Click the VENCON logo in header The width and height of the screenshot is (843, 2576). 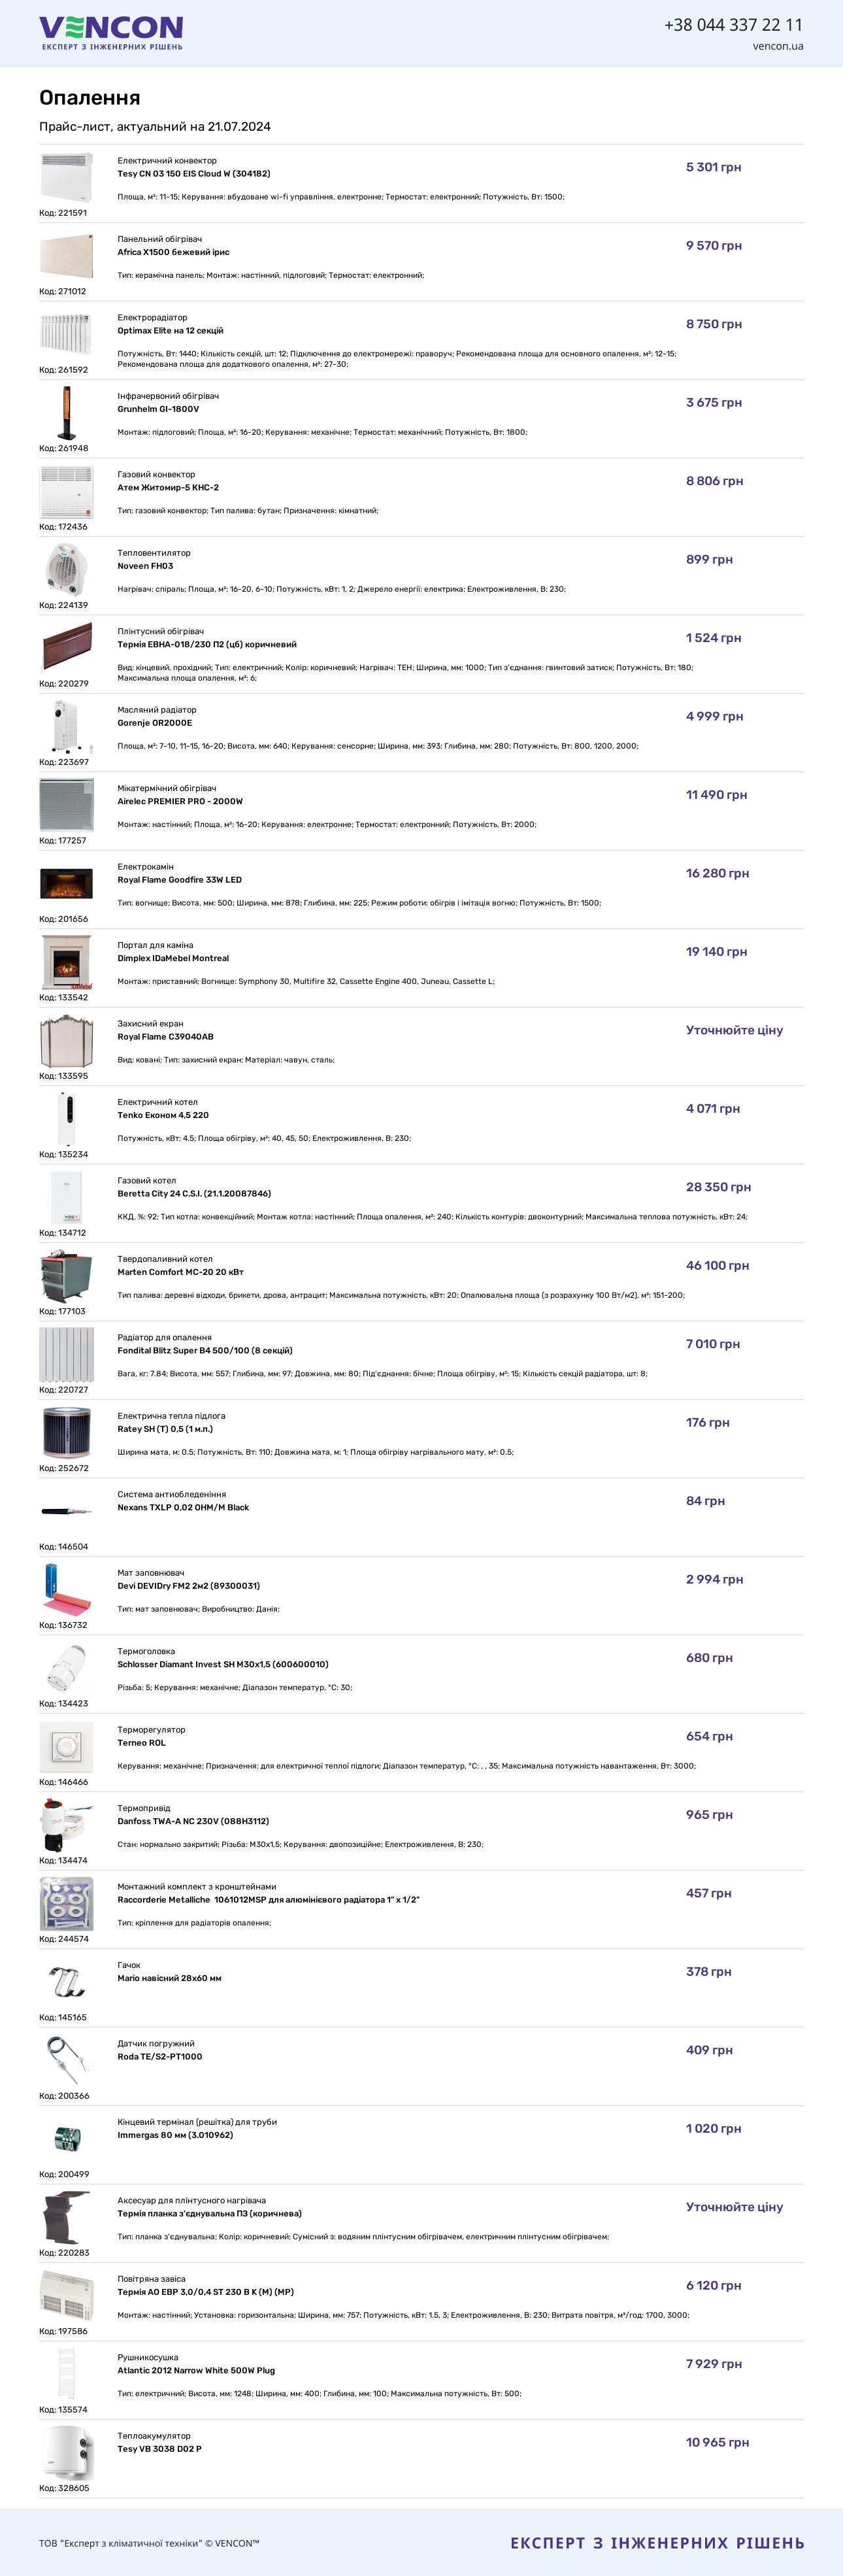point(111,33)
